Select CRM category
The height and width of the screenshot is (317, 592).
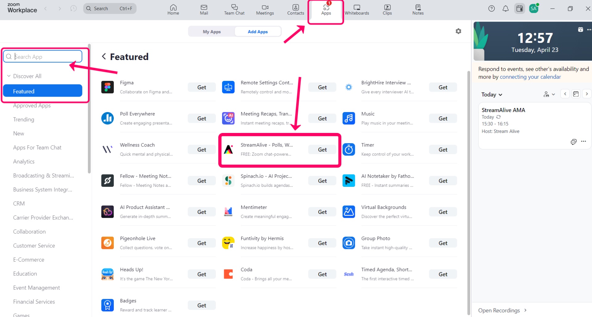tap(19, 203)
